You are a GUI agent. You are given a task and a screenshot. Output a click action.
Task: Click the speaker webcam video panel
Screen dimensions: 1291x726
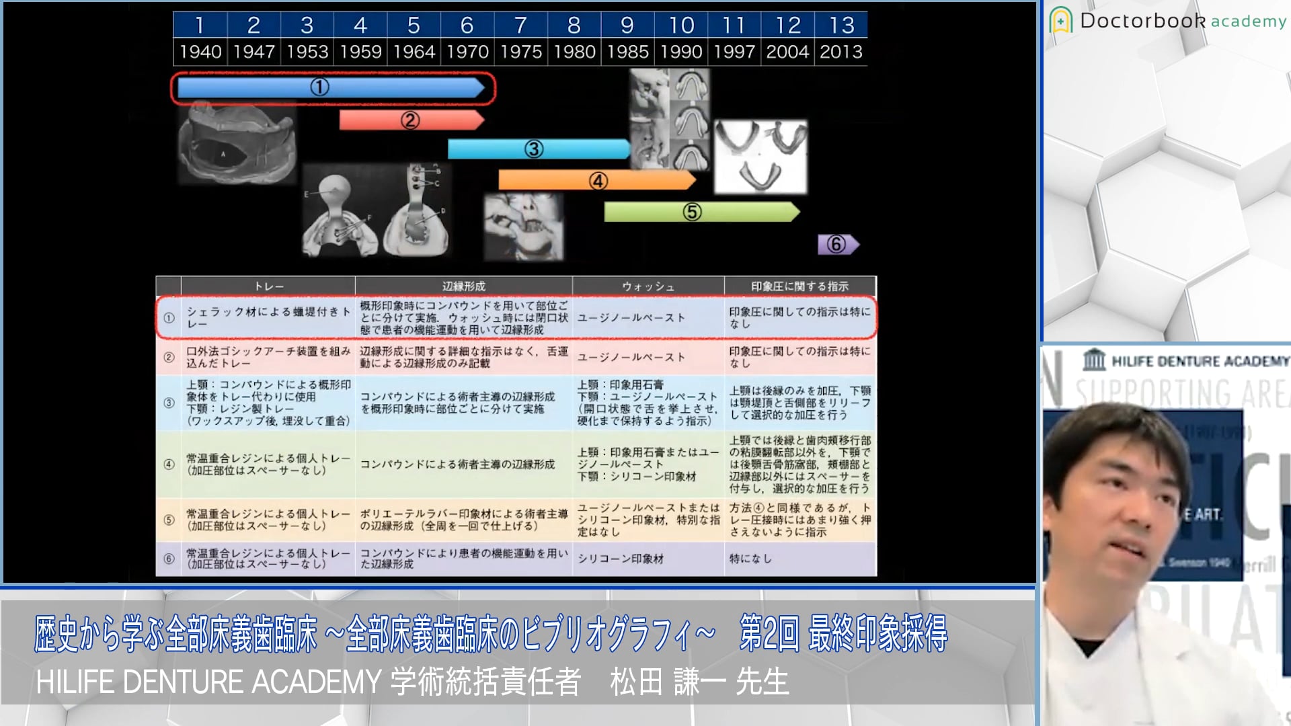1167,535
